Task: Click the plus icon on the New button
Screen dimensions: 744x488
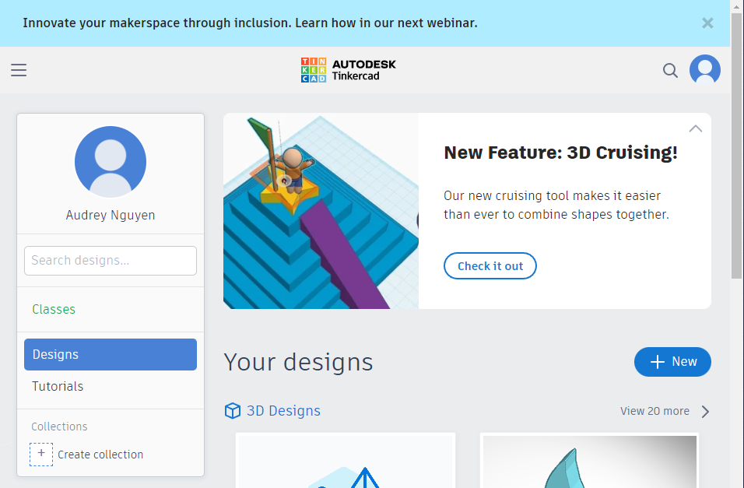Action: pyautogui.click(x=658, y=361)
